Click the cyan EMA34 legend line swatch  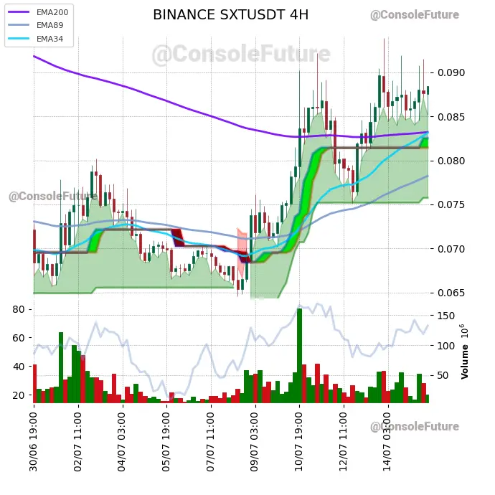coord(19,39)
